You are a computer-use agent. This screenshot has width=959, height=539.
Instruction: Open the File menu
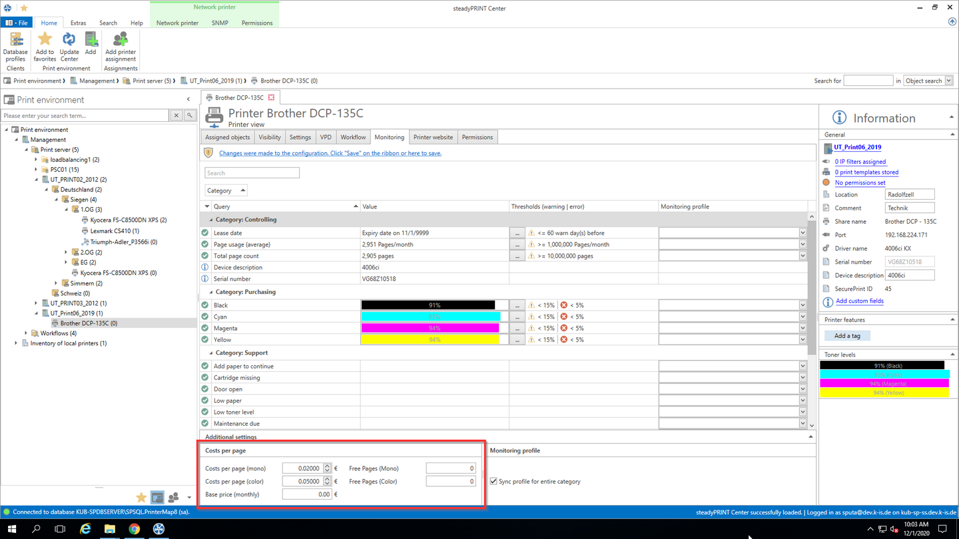17,23
